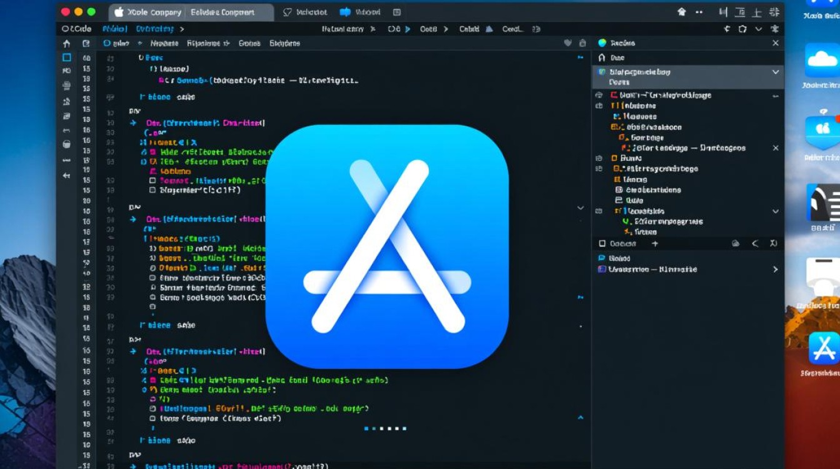Click the blue play triangle in the breadcrumb bar
The height and width of the screenshot is (469, 840).
coord(408,29)
